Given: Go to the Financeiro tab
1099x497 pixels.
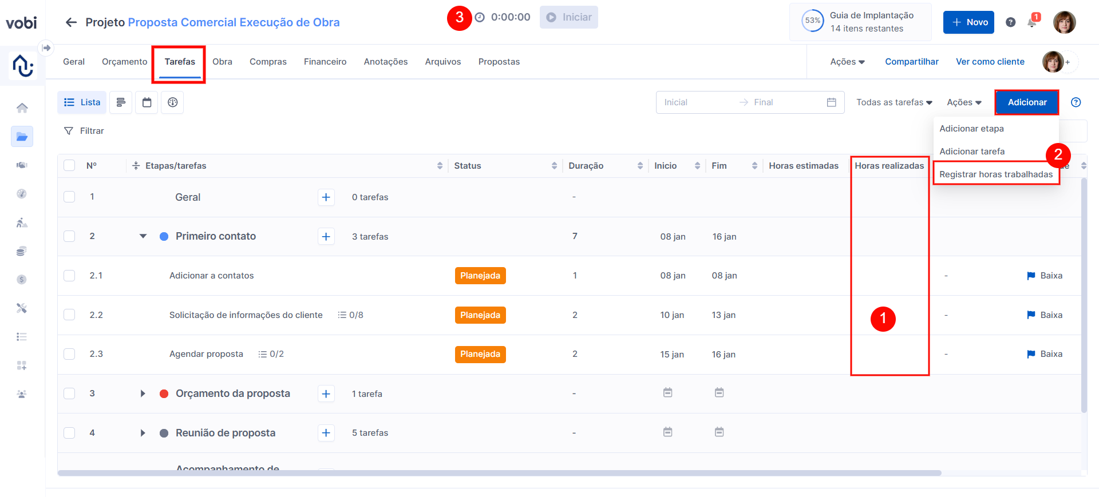Looking at the screenshot, I should coord(325,62).
